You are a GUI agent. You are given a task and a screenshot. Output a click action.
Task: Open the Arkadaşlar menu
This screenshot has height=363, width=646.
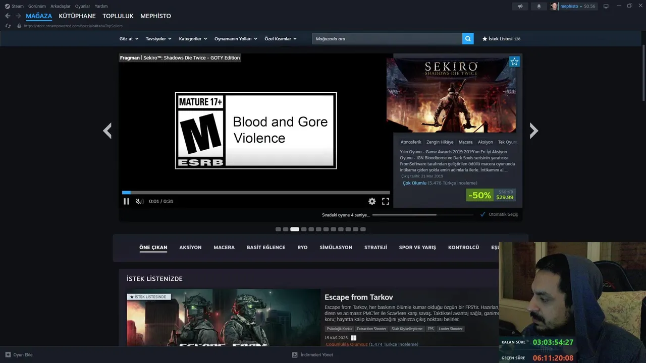pyautogui.click(x=61, y=6)
